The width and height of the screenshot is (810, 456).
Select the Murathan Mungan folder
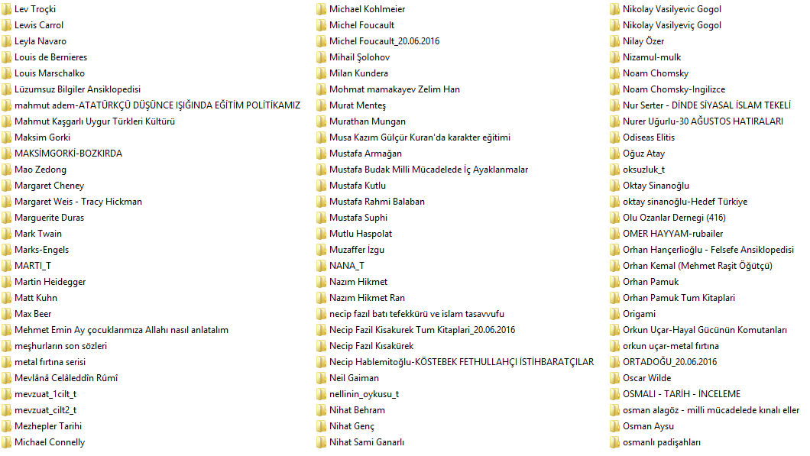[368, 121]
